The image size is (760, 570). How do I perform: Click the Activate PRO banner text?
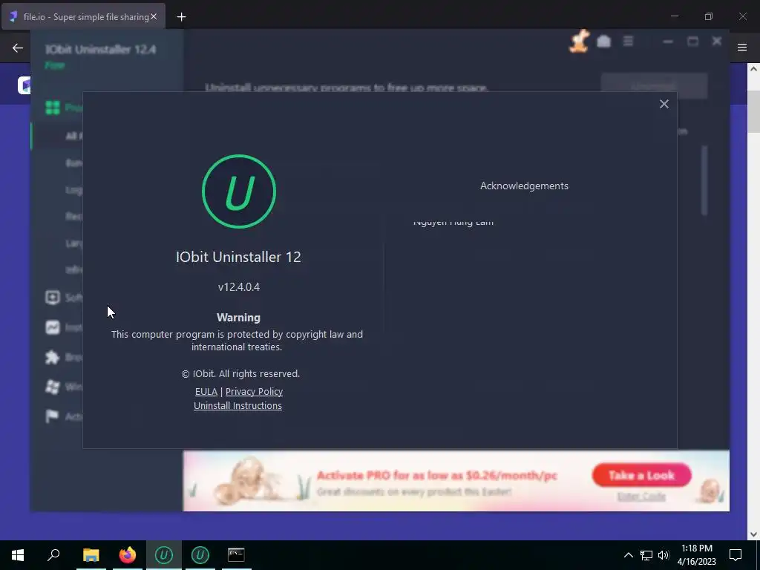coord(436,476)
